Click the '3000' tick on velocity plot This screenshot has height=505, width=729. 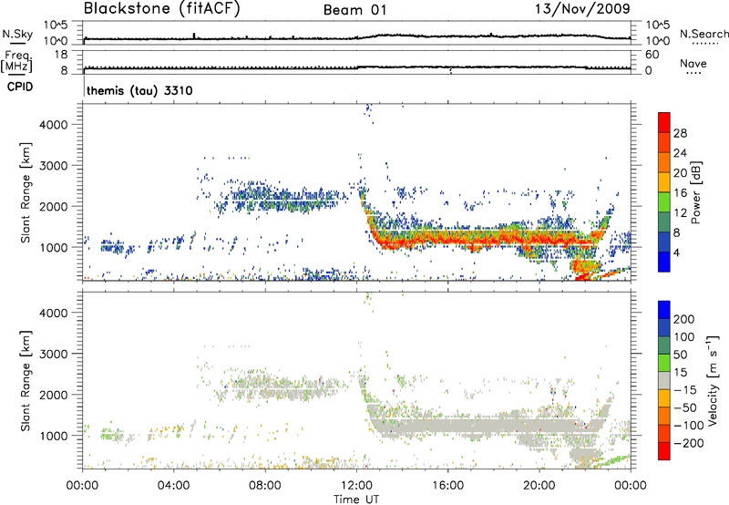[x=54, y=354]
